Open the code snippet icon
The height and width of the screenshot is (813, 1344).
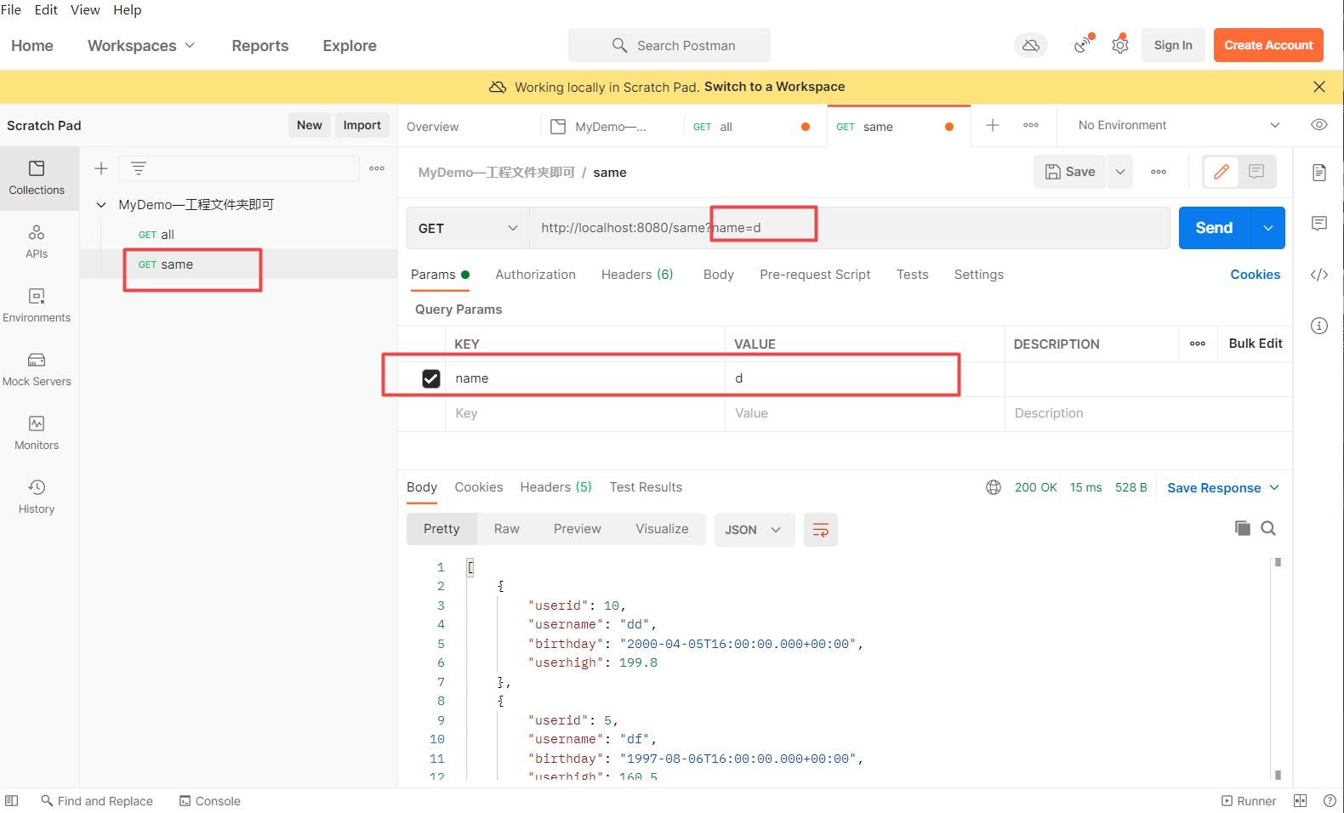[1319, 275]
